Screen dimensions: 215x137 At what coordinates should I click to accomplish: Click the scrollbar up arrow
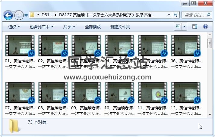pyautogui.click(x=210, y=35)
